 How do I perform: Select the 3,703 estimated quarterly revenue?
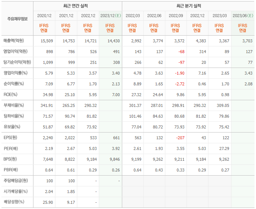click(x=247, y=41)
